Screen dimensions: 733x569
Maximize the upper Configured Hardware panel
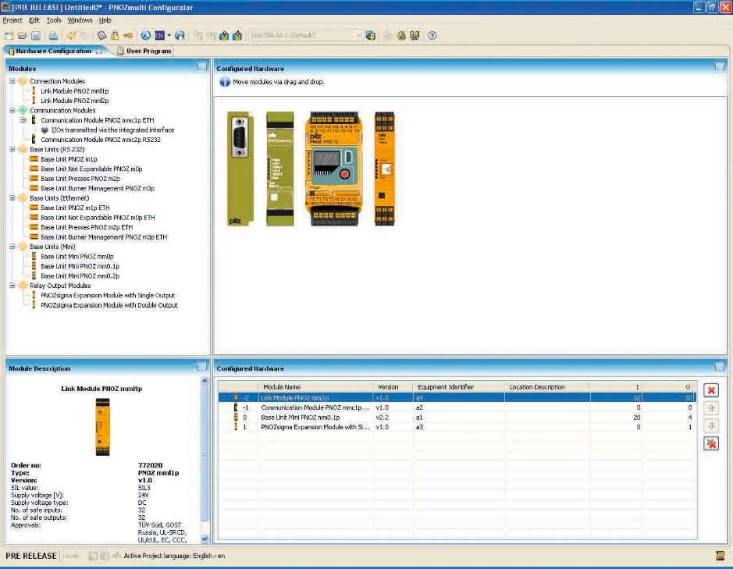coord(720,67)
